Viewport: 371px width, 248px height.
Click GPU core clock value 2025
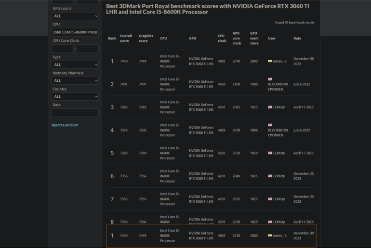[237, 199]
